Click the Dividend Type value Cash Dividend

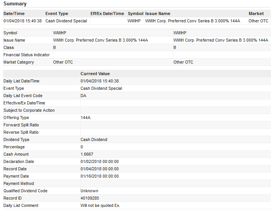94,139
